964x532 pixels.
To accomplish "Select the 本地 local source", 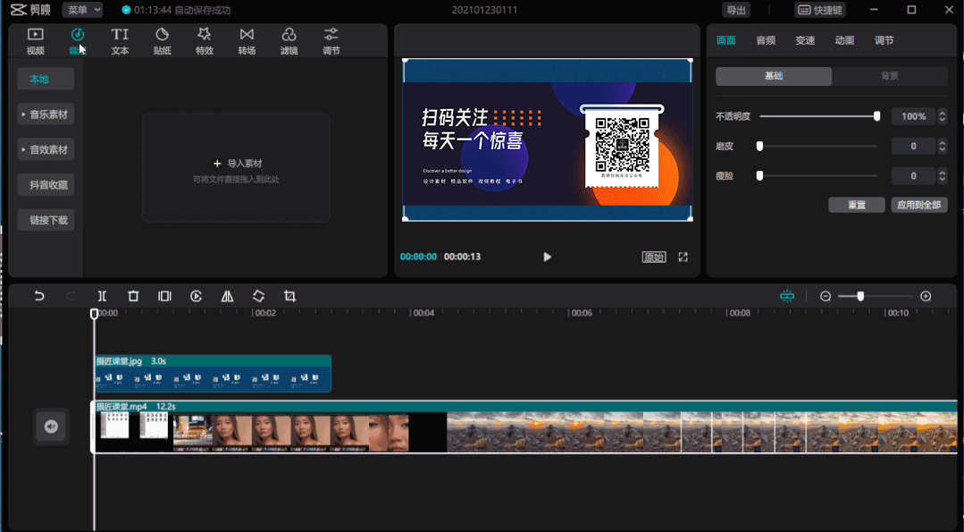I will tap(46, 79).
